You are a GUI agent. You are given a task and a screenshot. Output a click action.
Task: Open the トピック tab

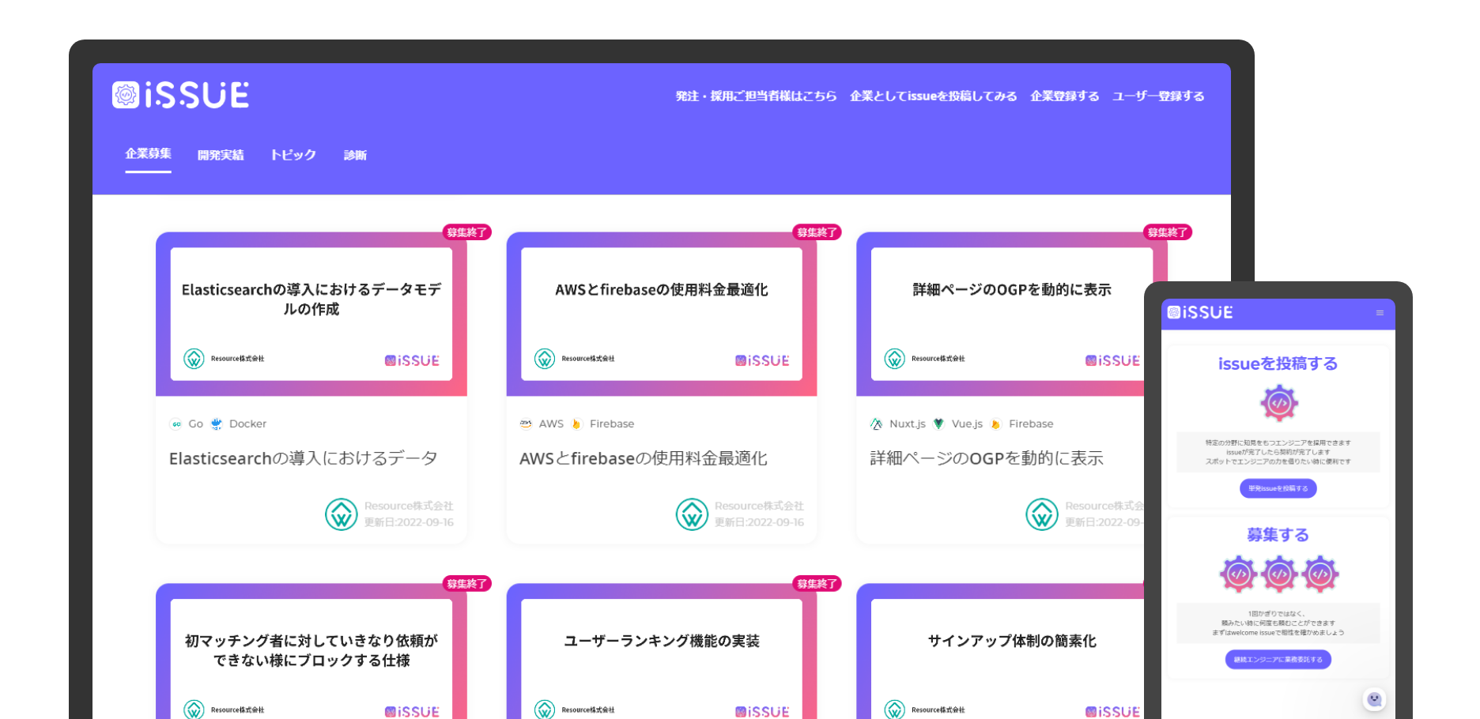(293, 155)
